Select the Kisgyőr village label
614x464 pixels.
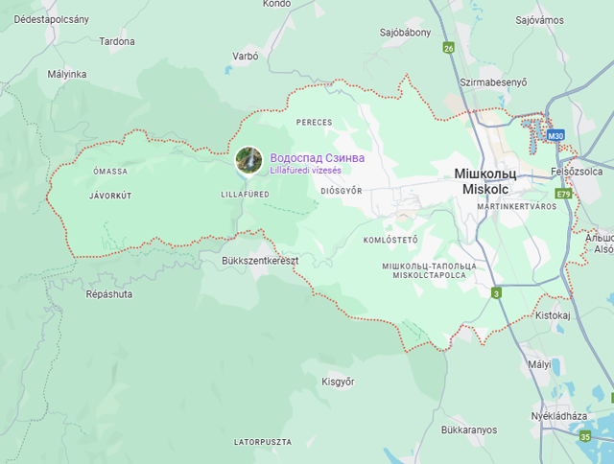pyautogui.click(x=338, y=382)
